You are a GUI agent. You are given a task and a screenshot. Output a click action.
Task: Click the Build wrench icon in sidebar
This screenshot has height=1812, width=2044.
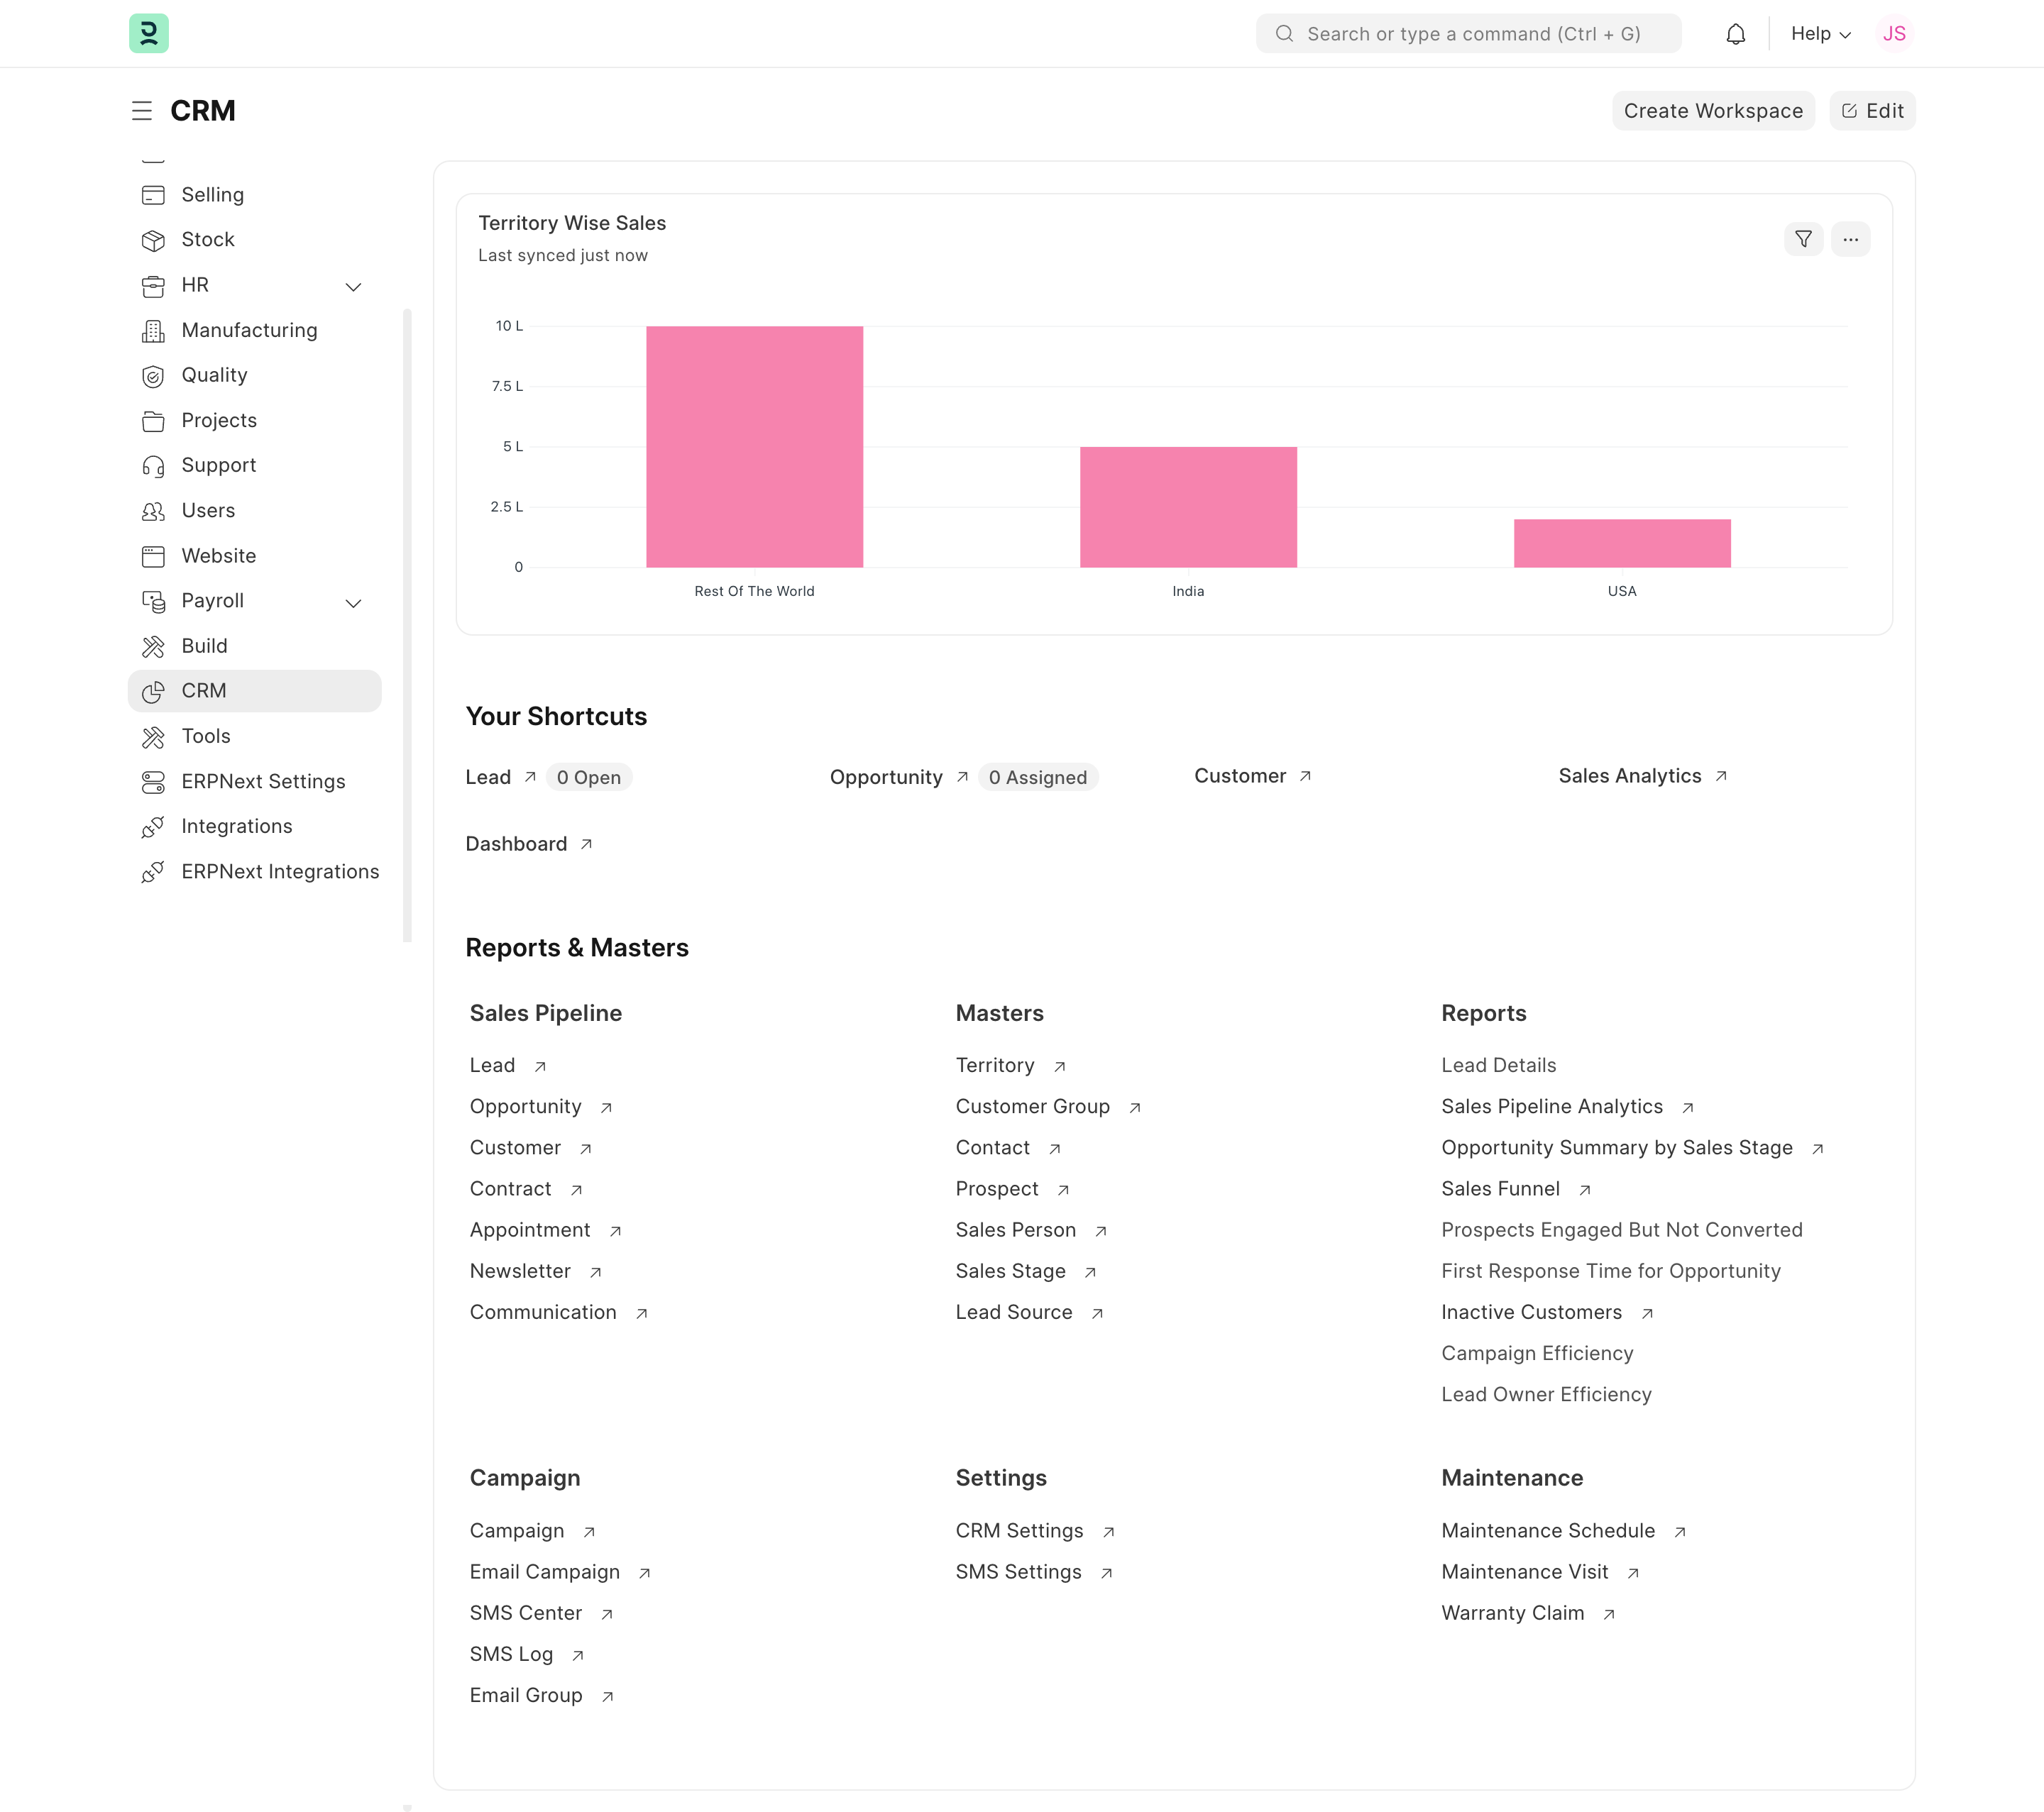(153, 646)
